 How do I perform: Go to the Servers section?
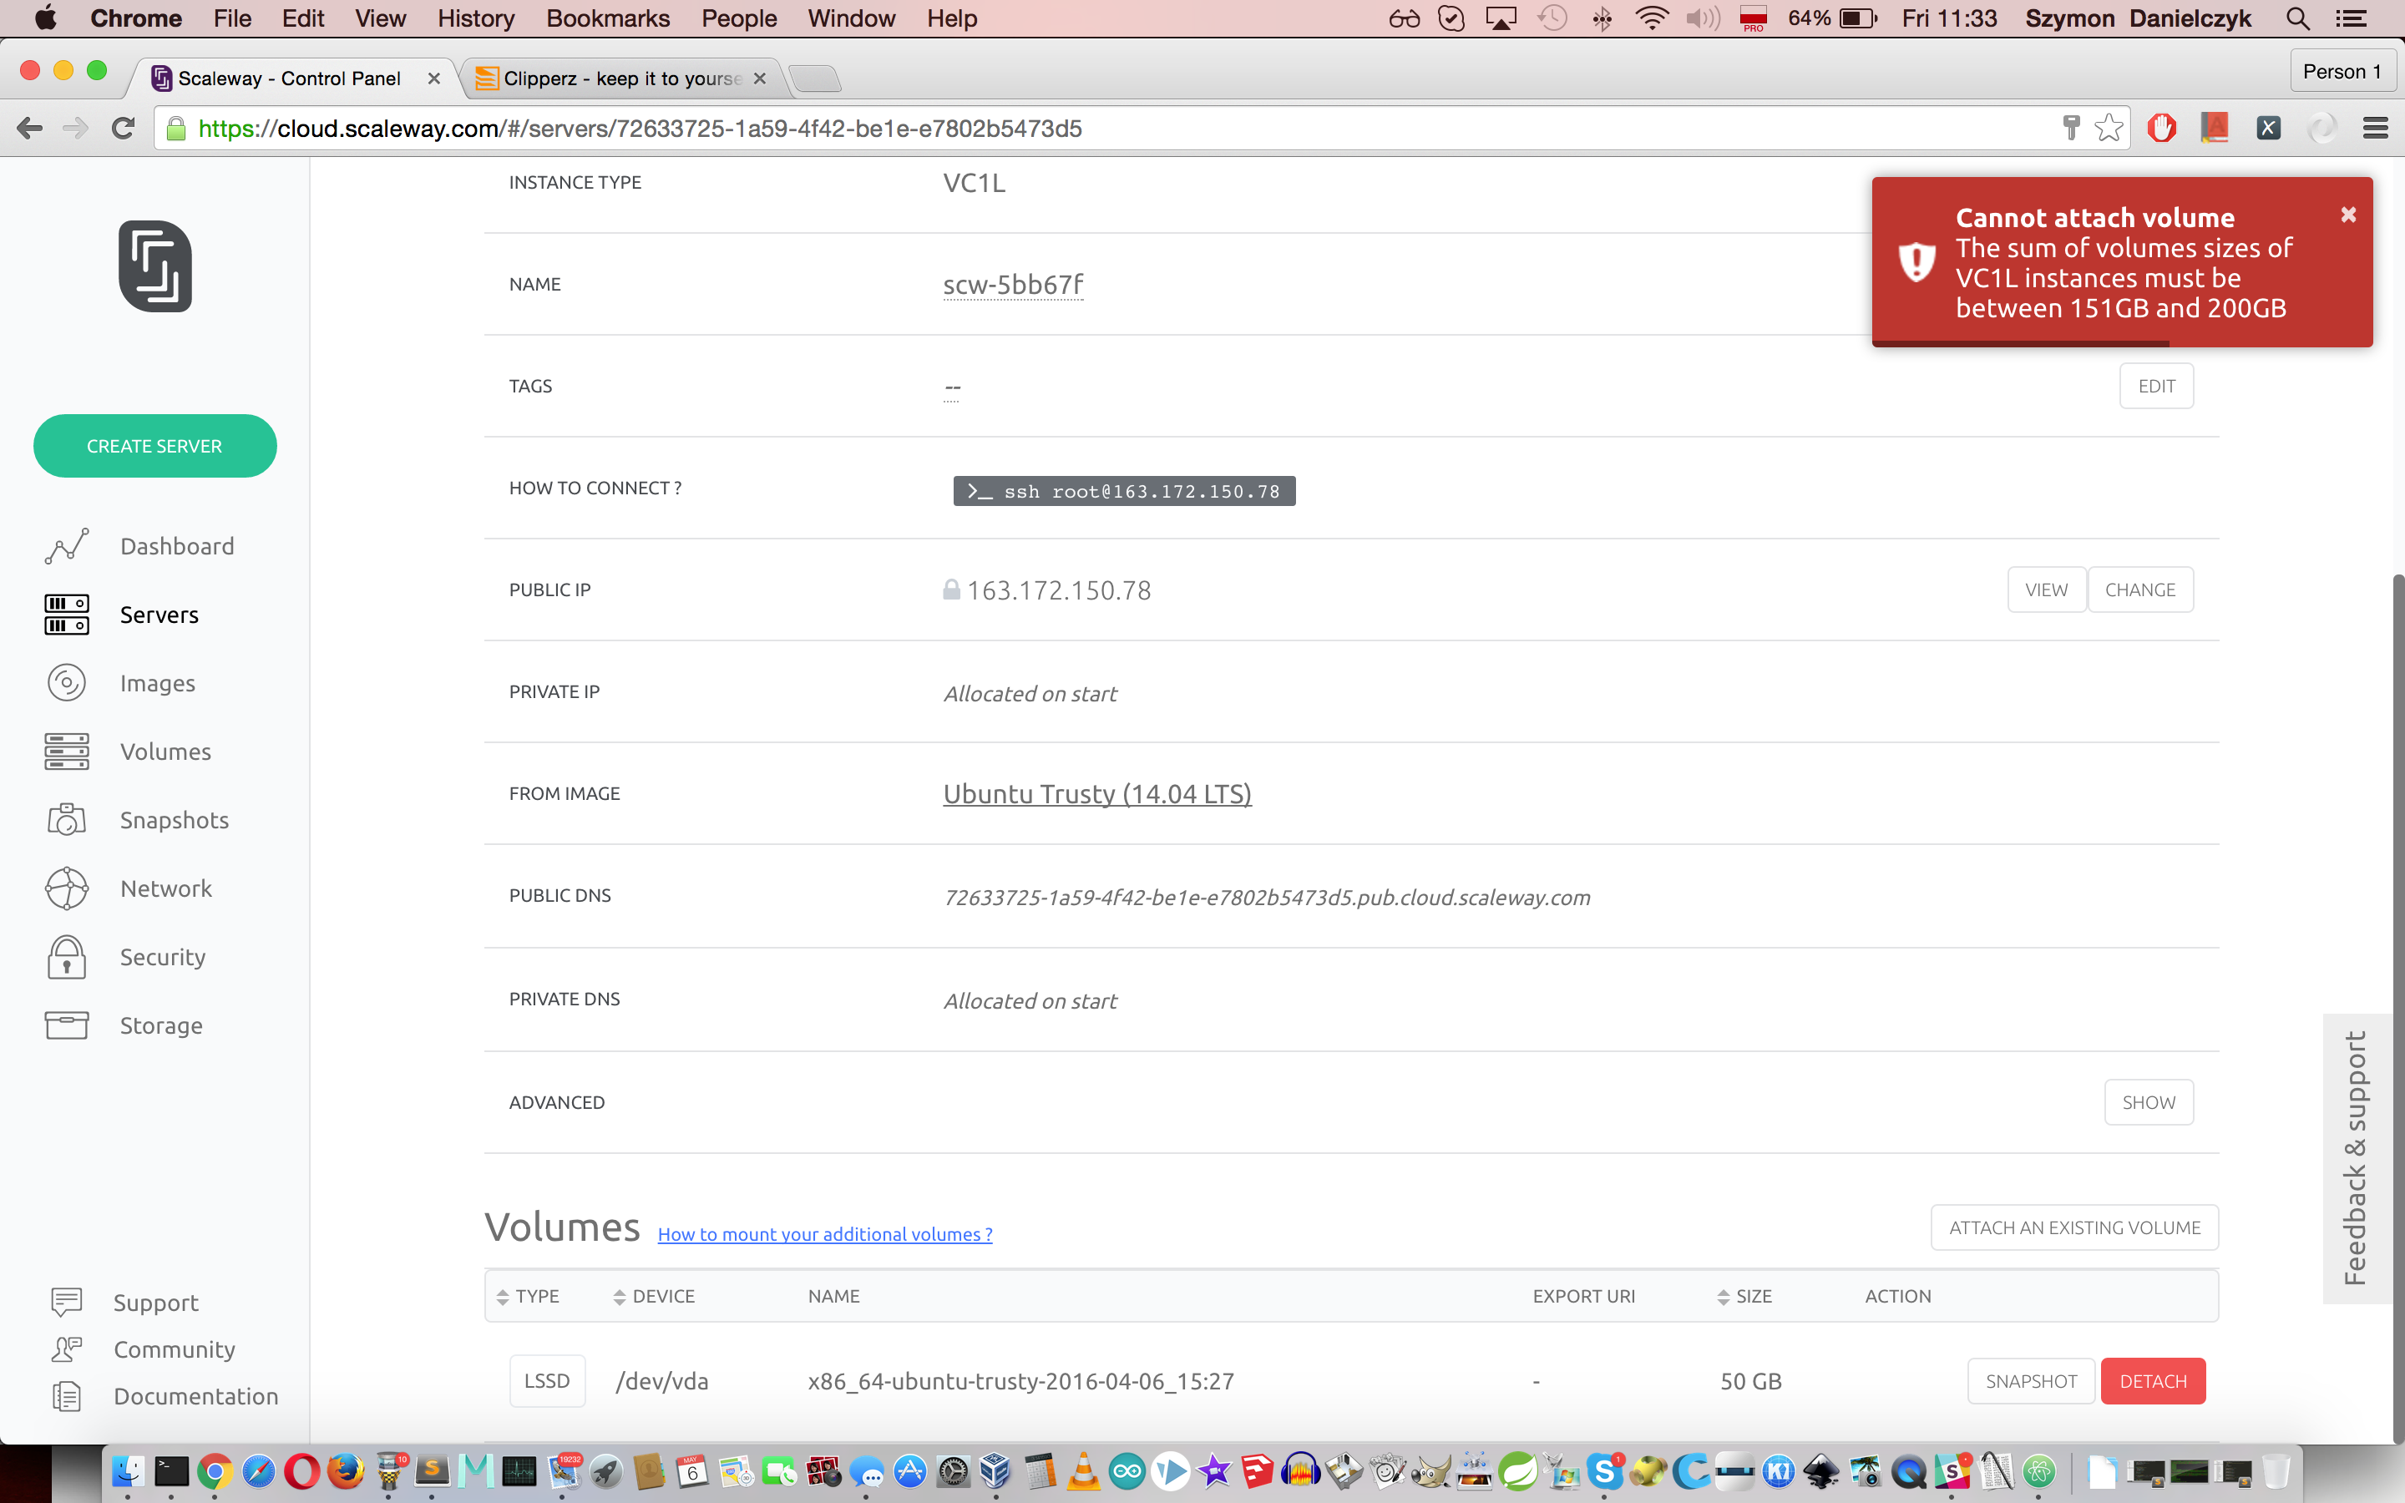121,615
